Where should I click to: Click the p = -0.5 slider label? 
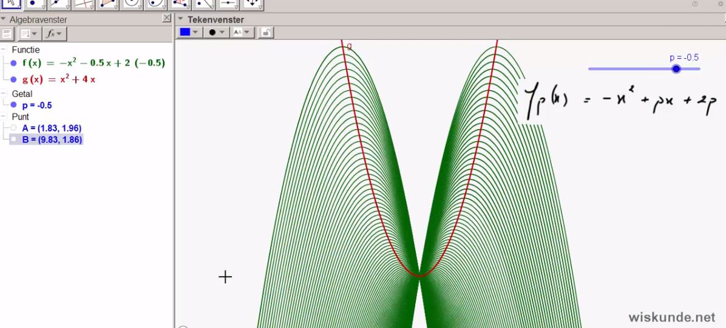684,58
